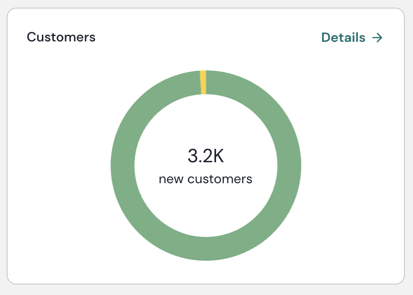This screenshot has height=295, width=413.
Task: Open the Details link
Action: [352, 38]
